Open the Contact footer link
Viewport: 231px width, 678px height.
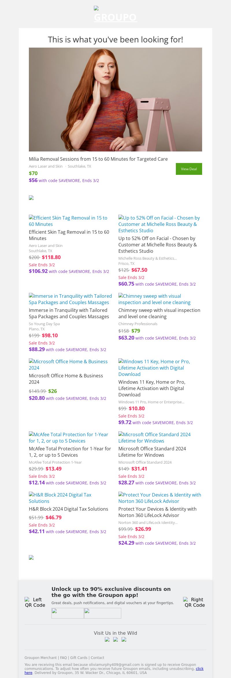click(x=97, y=658)
